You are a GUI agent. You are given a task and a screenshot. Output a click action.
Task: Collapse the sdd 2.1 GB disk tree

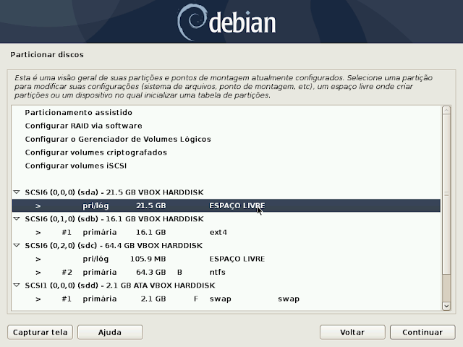[x=17, y=285]
